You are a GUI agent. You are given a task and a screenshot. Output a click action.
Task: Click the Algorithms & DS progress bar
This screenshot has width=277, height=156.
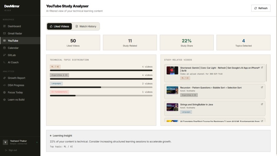(x=101, y=79)
